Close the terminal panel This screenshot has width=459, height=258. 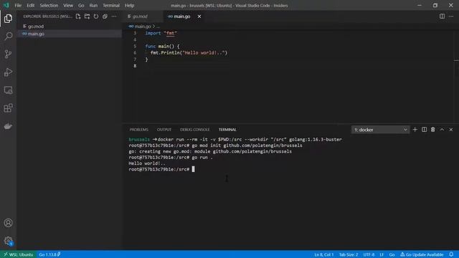451,130
